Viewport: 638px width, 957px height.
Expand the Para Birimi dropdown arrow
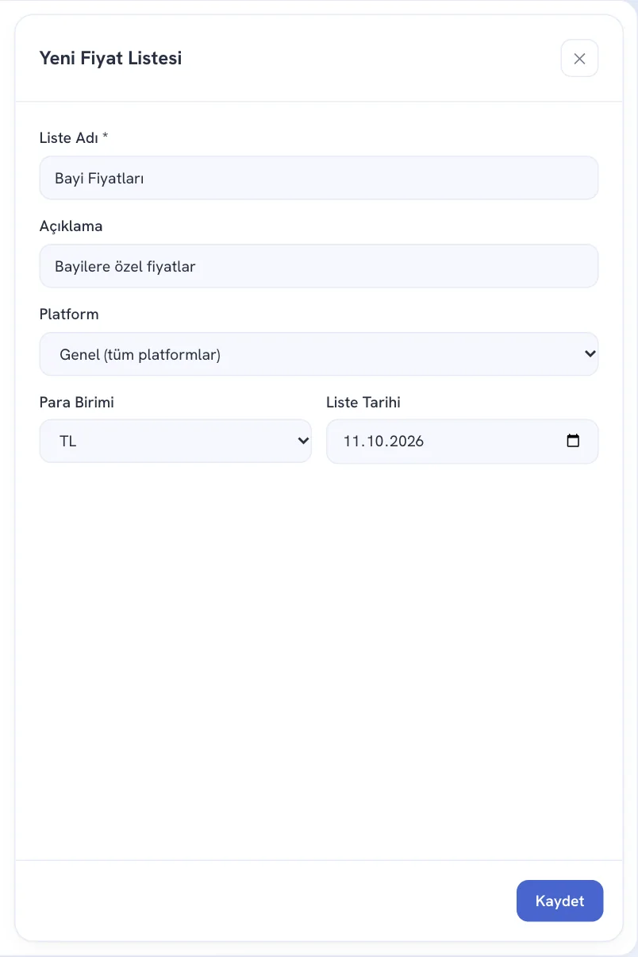pyautogui.click(x=302, y=441)
